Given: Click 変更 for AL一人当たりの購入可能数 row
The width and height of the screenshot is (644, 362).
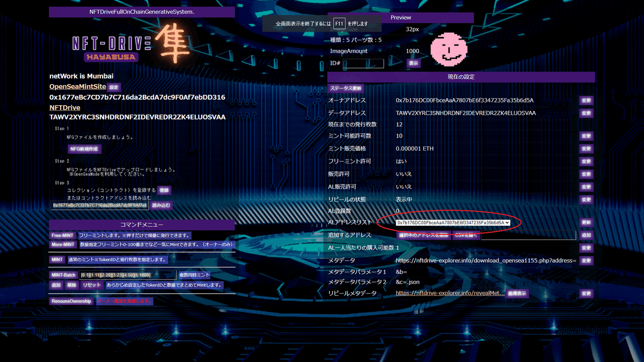Looking at the screenshot, I should (x=586, y=248).
